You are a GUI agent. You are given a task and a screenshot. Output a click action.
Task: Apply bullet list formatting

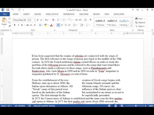[58, 20]
